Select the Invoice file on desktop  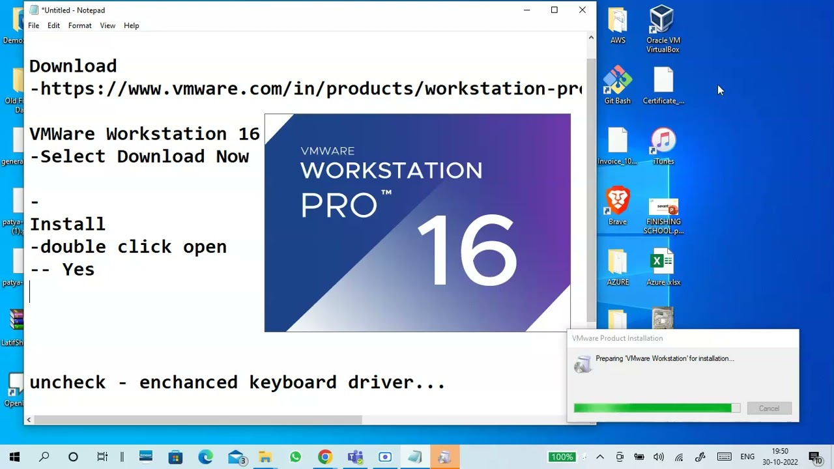(x=618, y=146)
